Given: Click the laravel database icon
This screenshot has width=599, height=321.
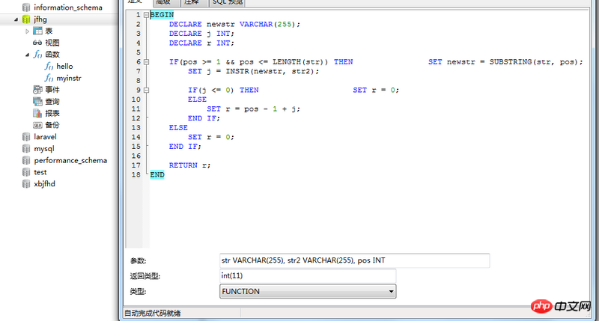Looking at the screenshot, I should (26, 137).
